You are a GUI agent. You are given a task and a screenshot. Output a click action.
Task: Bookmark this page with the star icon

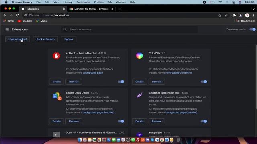click(226, 15)
